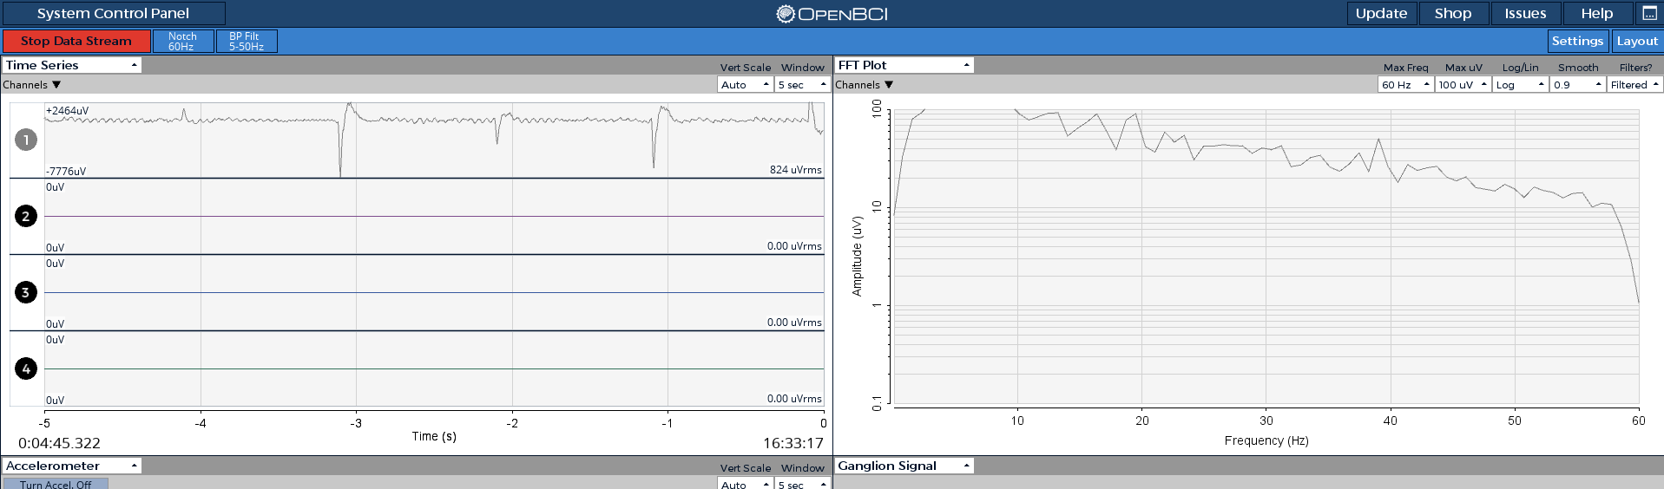Stop the data stream
Screen dimensions: 1664x489
[x=76, y=41]
